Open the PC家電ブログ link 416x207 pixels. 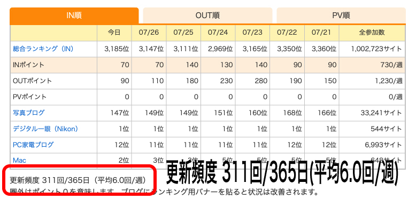(x=33, y=145)
